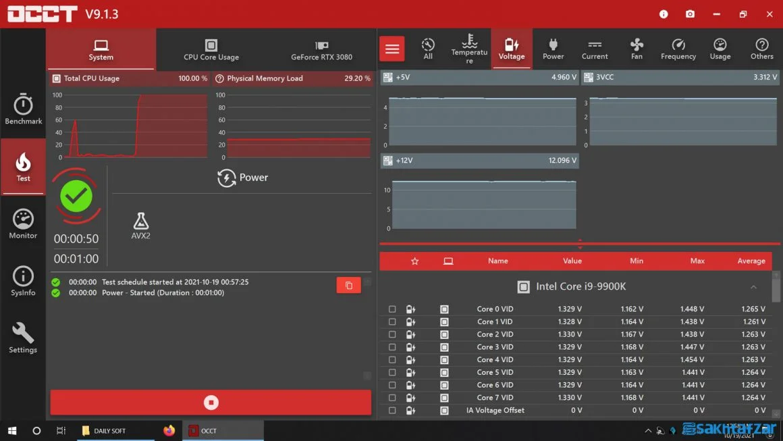
Task: Sort the table by the Max column
Action: click(697, 261)
